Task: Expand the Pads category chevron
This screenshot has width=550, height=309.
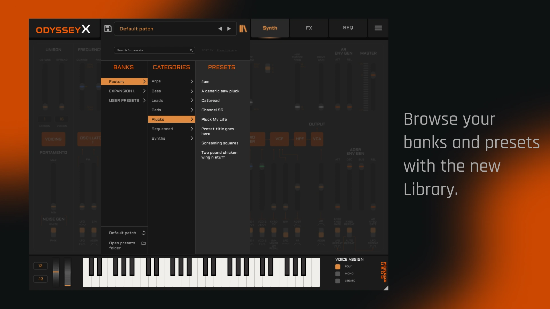Action: coord(192,110)
